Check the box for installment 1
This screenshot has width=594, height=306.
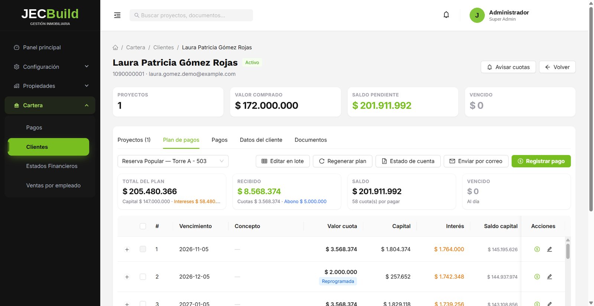pyautogui.click(x=143, y=249)
